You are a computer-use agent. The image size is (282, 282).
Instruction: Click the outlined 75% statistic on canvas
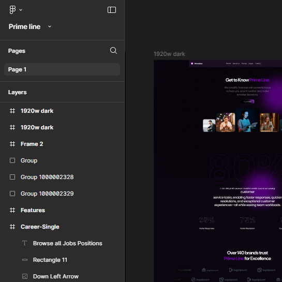(247, 220)
